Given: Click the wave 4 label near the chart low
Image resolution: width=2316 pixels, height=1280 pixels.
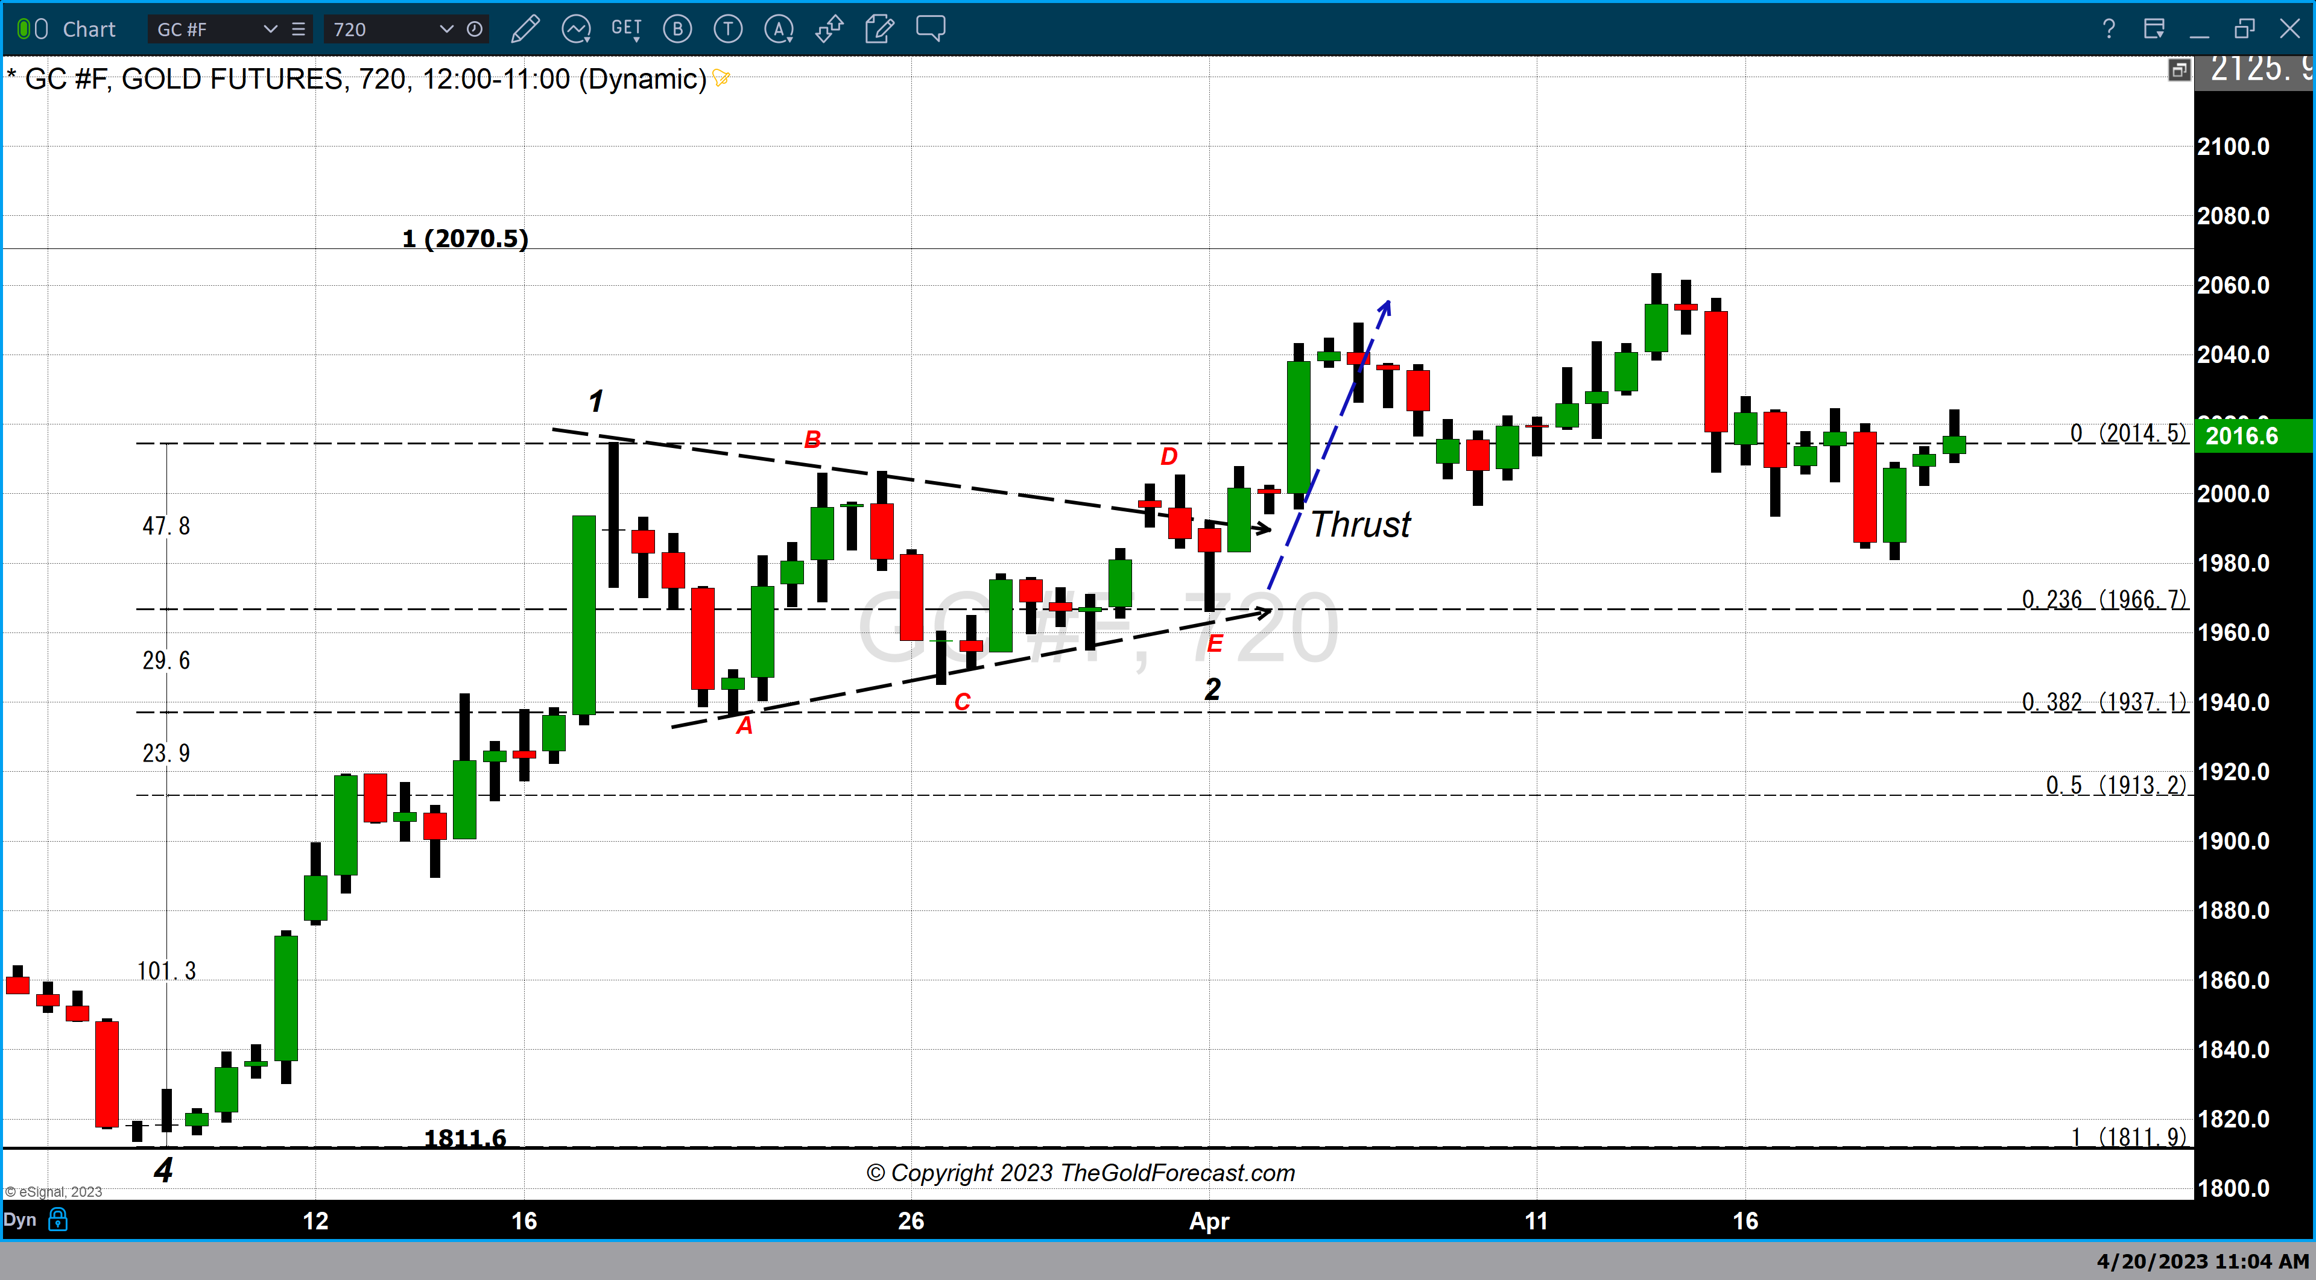Looking at the screenshot, I should pyautogui.click(x=163, y=1170).
